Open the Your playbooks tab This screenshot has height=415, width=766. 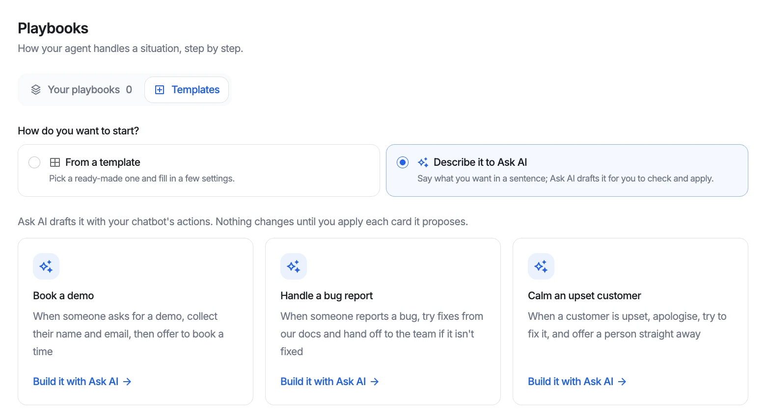coord(82,90)
